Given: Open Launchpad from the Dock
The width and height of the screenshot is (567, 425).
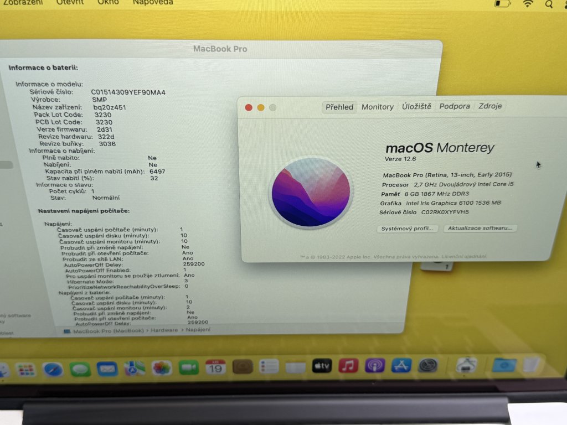Looking at the screenshot, I should [26, 369].
